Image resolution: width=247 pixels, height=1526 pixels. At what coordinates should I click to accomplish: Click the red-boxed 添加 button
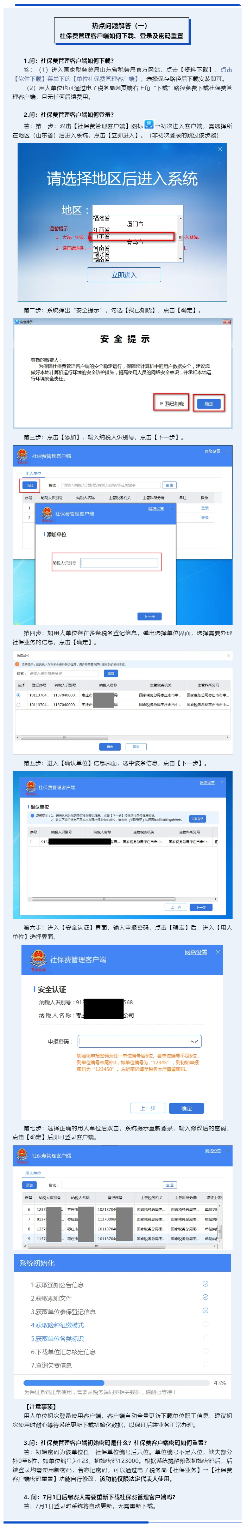coord(30,485)
